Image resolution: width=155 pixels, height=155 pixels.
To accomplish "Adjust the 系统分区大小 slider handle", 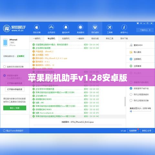I will pos(131,111).
